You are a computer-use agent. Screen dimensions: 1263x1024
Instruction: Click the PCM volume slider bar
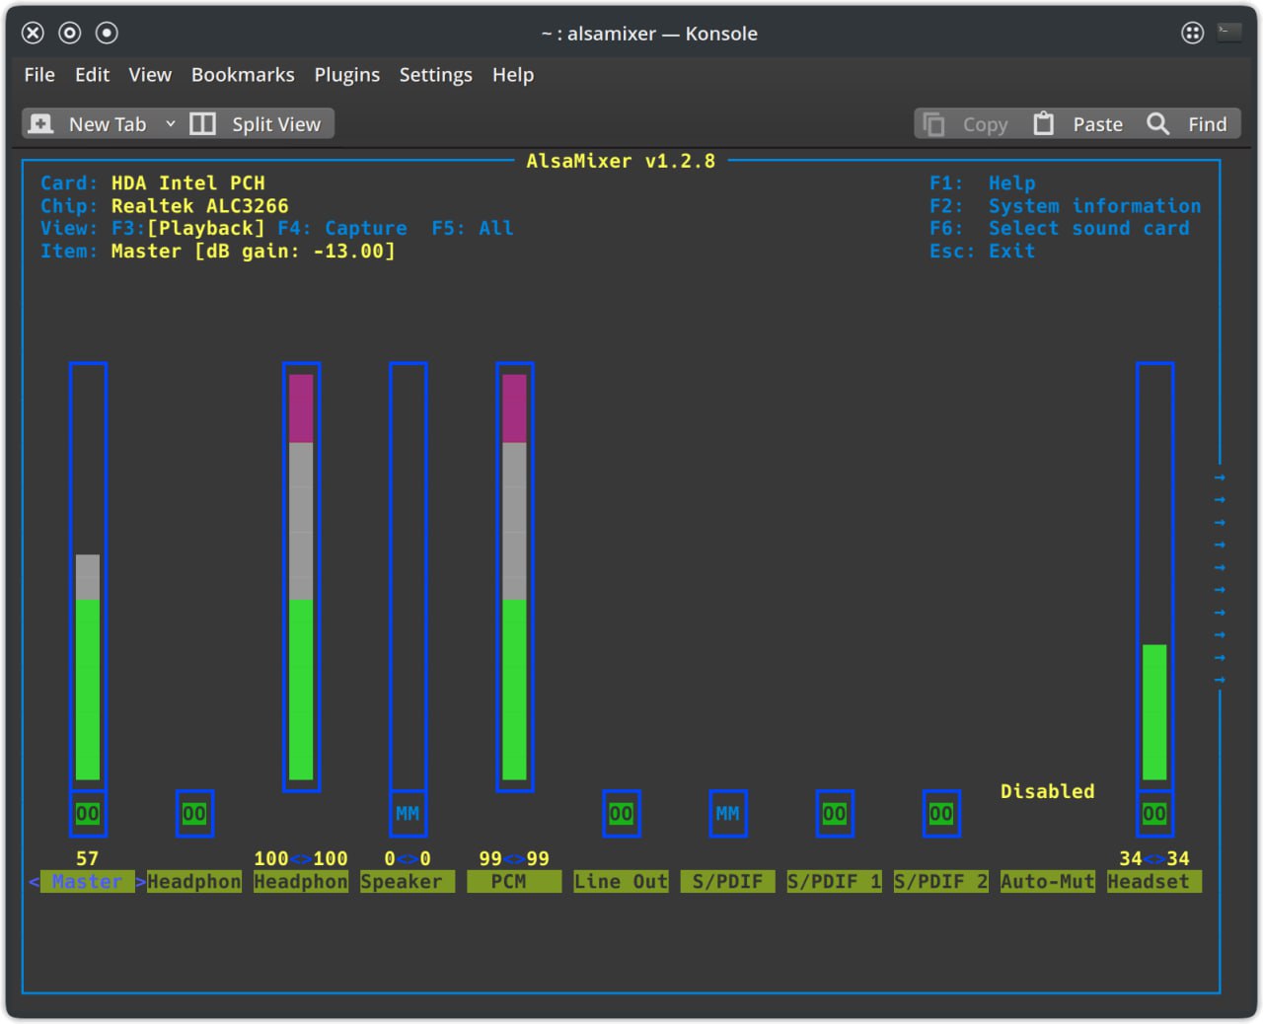tap(514, 576)
